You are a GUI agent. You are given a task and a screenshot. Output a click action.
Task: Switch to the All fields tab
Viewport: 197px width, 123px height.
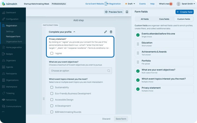point(145,19)
